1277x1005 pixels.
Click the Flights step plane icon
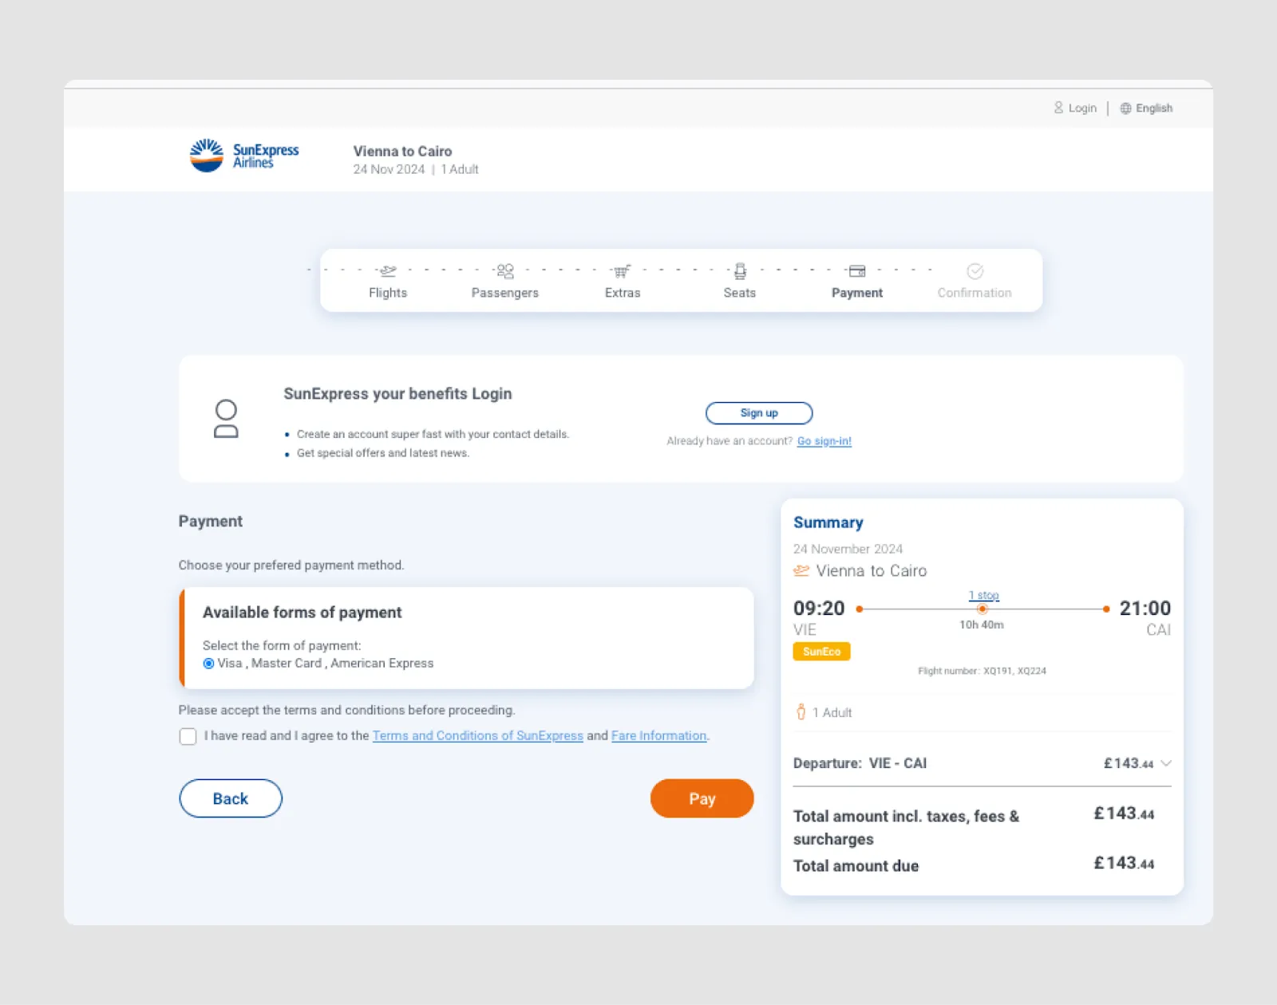click(388, 271)
